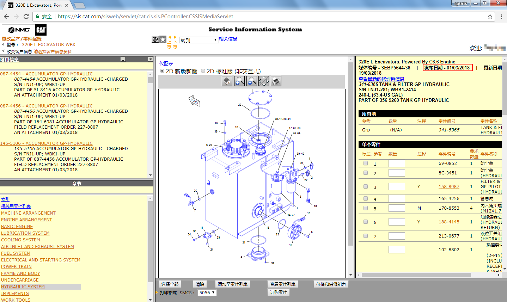
Task: Click the CAT logo
Action: pyautogui.click(x=41, y=30)
